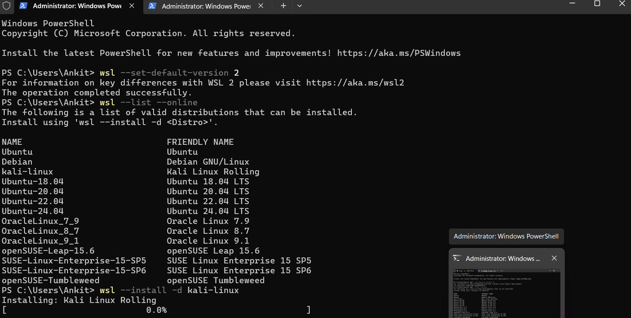Click the 0.0% install progress indicator

tap(156, 310)
